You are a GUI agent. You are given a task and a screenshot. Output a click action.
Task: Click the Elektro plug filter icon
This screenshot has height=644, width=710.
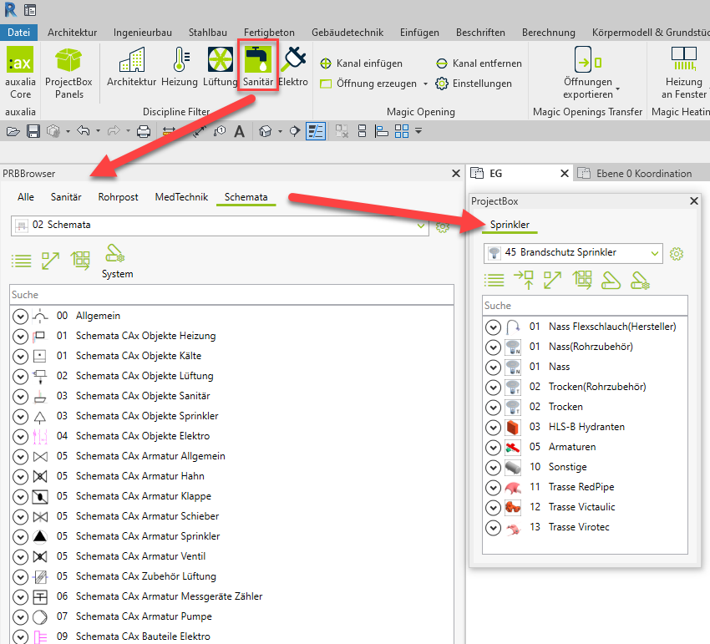tap(293, 60)
